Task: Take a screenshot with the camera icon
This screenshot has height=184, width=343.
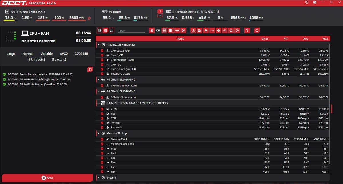Action: coord(315,2)
